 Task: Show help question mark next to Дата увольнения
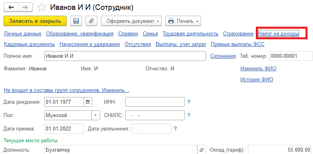(x=175, y=128)
